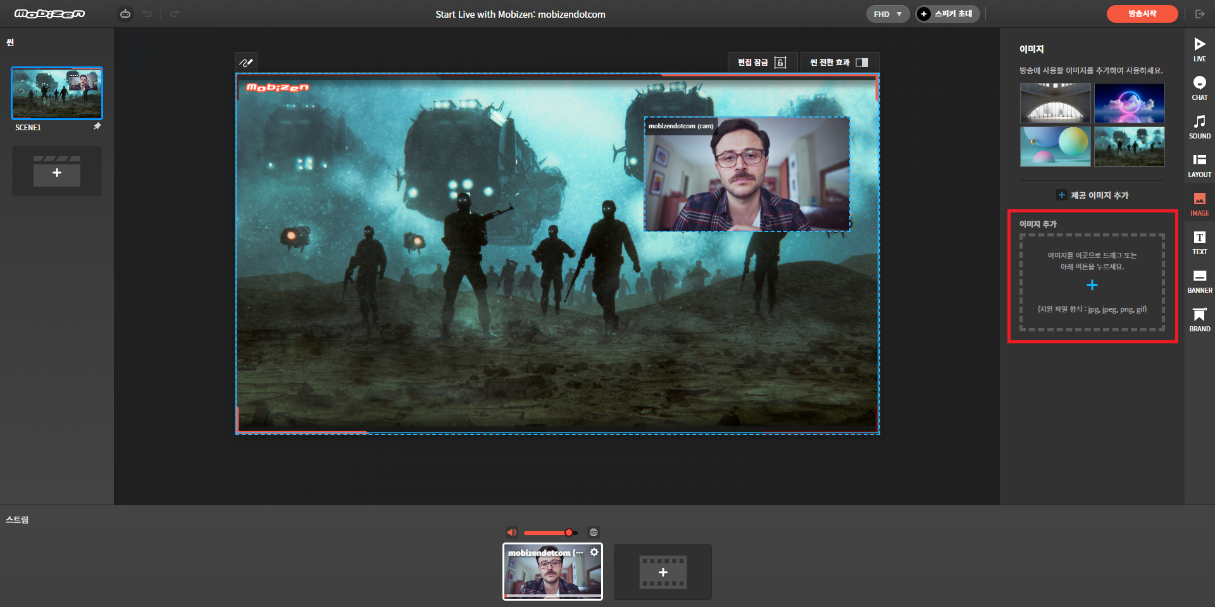Click the plus icon to upload image
This screenshot has height=607, width=1215.
[x=1092, y=285]
